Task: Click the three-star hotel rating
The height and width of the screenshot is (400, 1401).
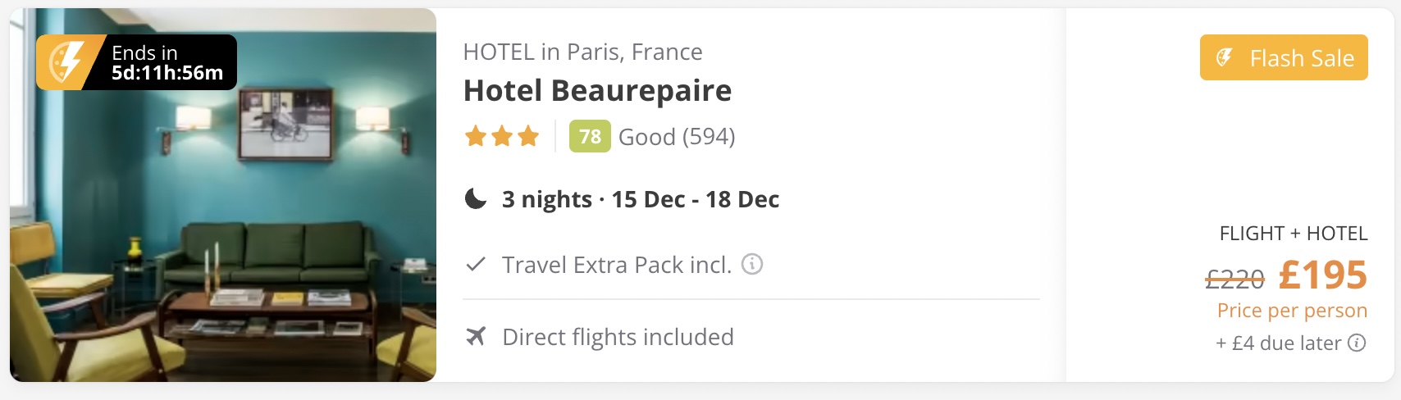Action: coord(502,136)
